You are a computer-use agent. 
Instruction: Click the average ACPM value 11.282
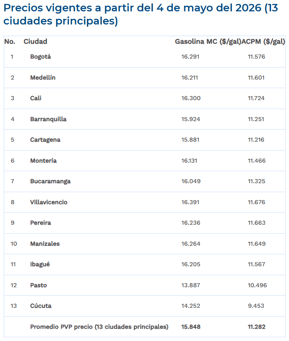(257, 327)
